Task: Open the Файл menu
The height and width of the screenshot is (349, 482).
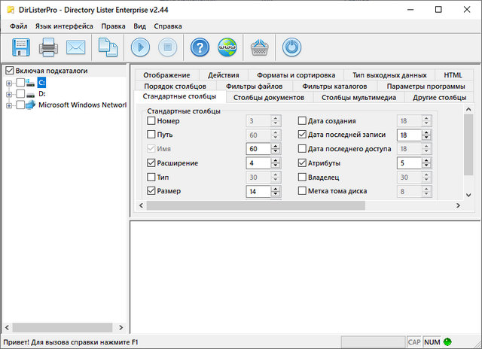Action: 19,26
